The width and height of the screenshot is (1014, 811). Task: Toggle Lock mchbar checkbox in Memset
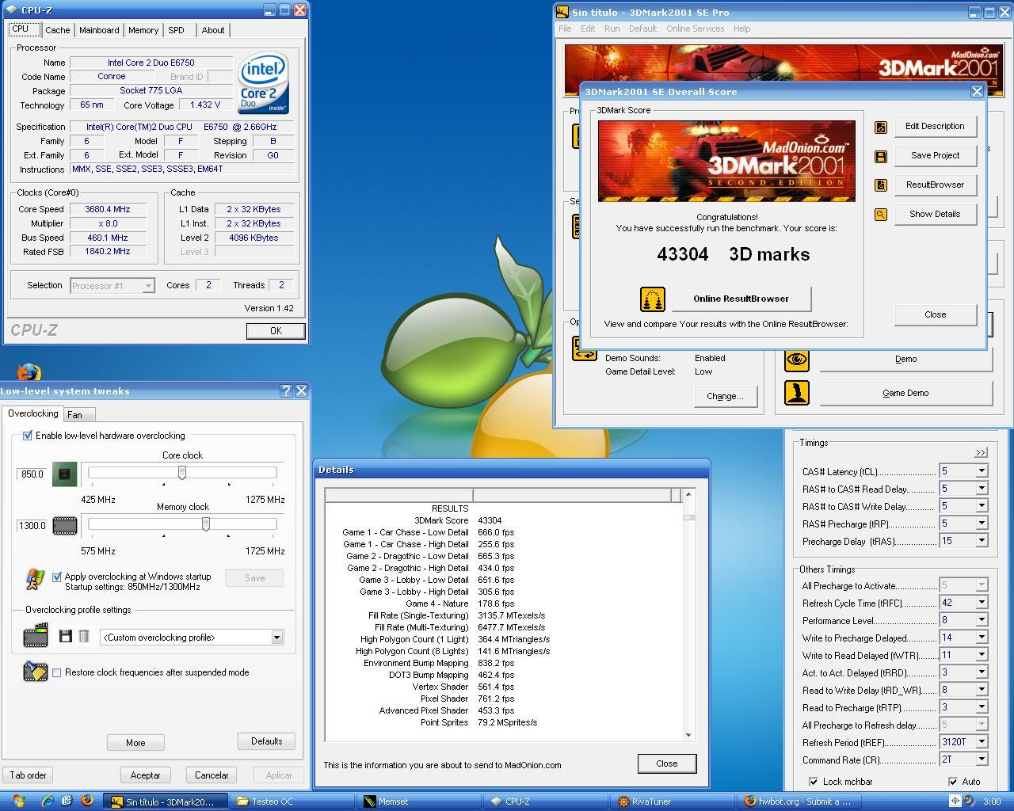pos(813,782)
